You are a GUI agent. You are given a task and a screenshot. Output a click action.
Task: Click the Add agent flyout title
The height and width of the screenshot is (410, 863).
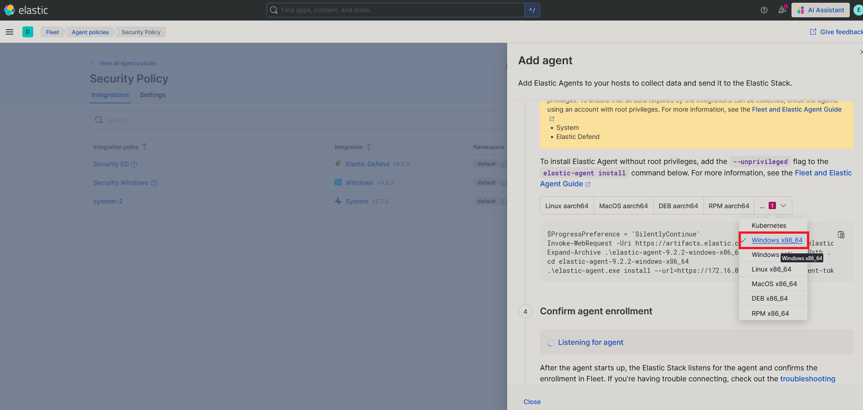click(x=545, y=61)
